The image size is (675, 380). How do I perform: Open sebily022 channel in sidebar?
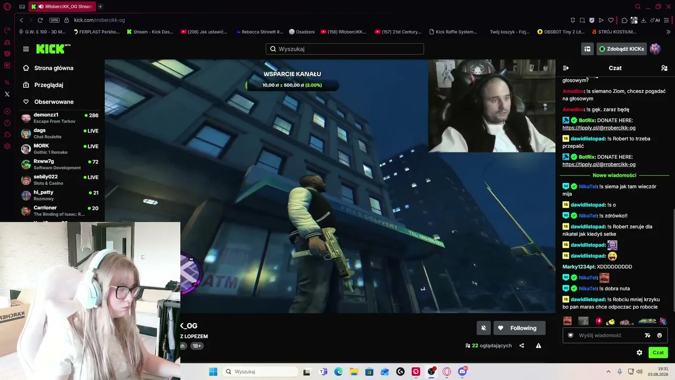click(x=60, y=179)
